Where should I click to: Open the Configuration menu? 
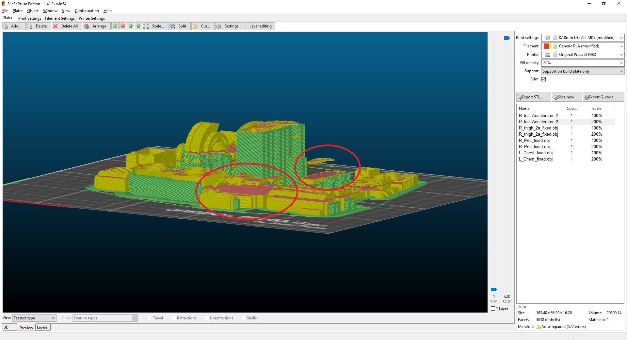coord(87,11)
